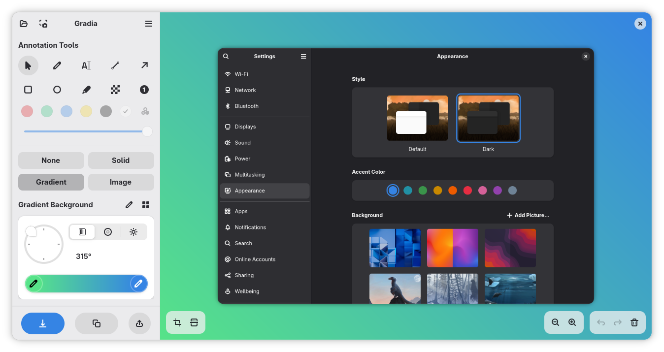Open the custom color picker swatch
Image resolution: width=664 pixels, height=352 pixels.
coord(145,111)
